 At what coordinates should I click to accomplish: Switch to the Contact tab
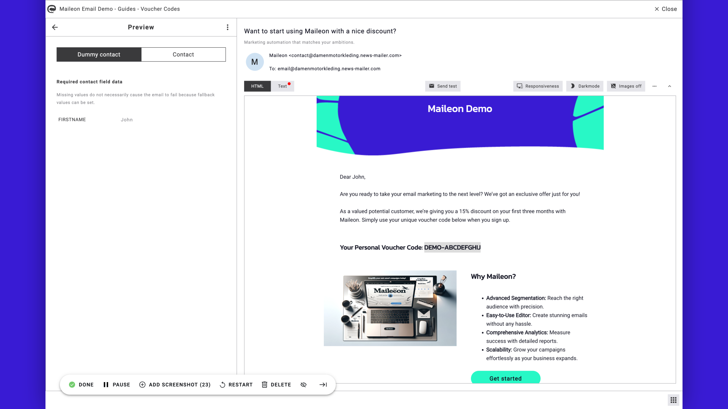184,55
